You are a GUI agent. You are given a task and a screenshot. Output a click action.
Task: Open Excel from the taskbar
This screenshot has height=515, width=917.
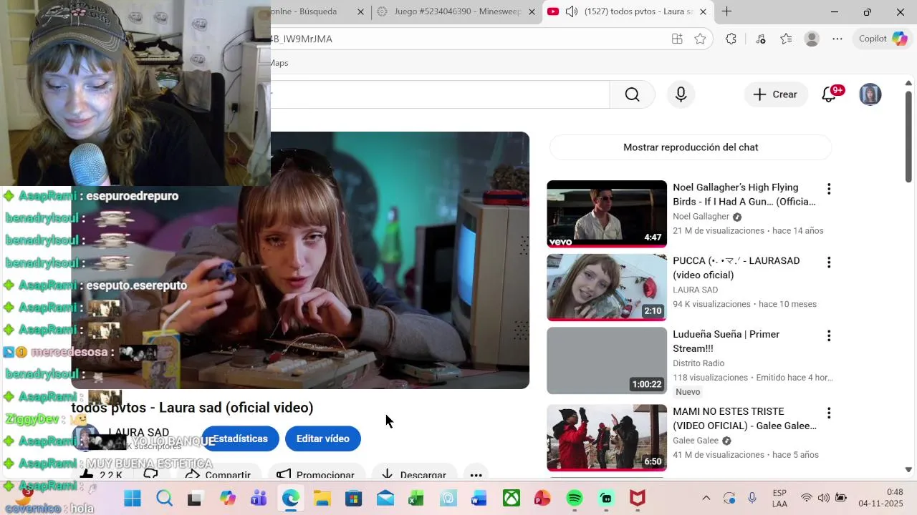tap(416, 498)
